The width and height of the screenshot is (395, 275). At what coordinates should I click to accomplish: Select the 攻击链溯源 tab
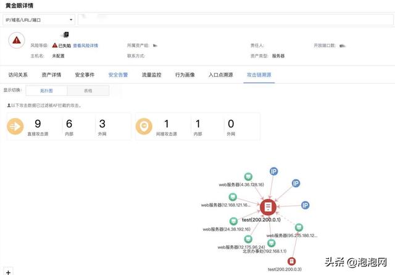click(x=259, y=75)
